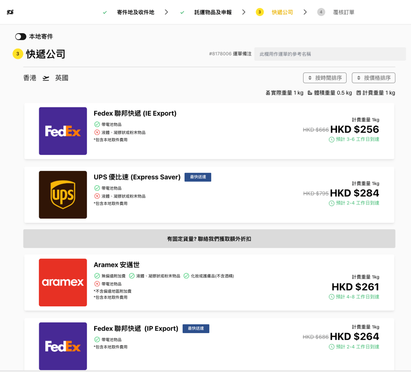
Task: Click the 聯絡我們獲取額外折扣 banner
Action: tap(209, 239)
